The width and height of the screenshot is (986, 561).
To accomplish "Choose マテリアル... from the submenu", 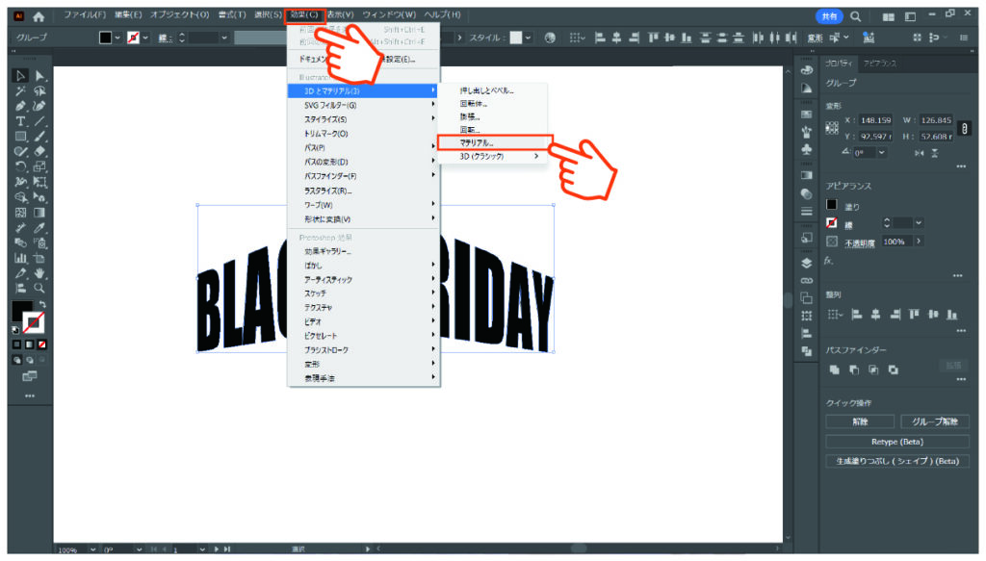I will pyautogui.click(x=495, y=142).
